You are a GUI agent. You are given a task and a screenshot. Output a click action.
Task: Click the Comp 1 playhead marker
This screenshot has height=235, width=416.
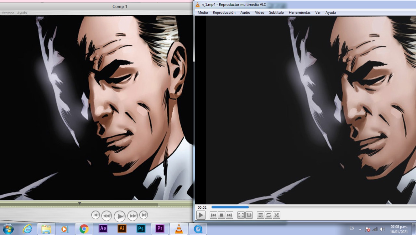click(x=80, y=203)
